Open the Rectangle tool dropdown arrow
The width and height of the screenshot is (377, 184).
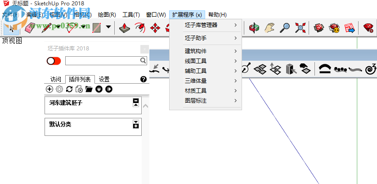coord(109,27)
